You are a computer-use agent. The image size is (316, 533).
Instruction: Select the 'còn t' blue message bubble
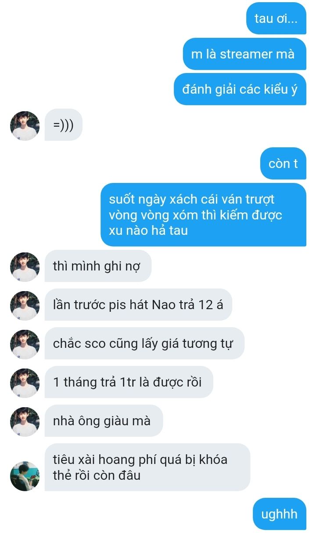pyautogui.click(x=283, y=164)
